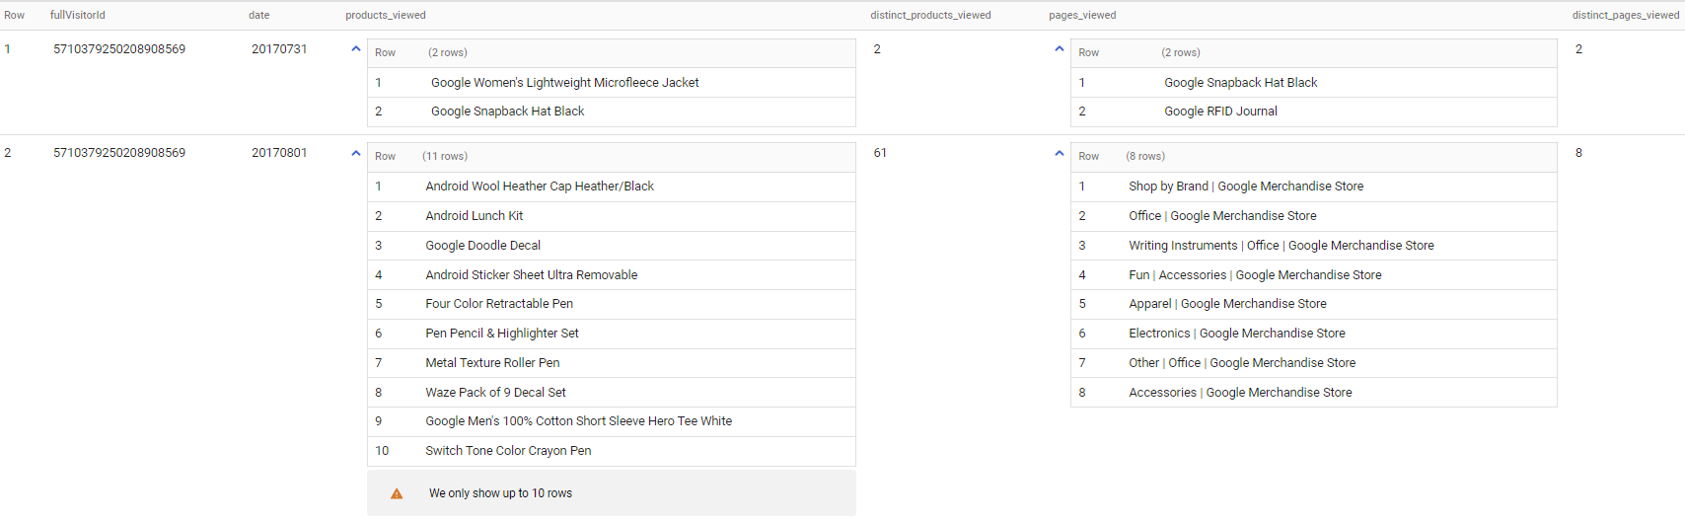Viewport: 1685px width, 522px height.
Task: Click the '(11 rows)' count label
Action: click(x=445, y=156)
